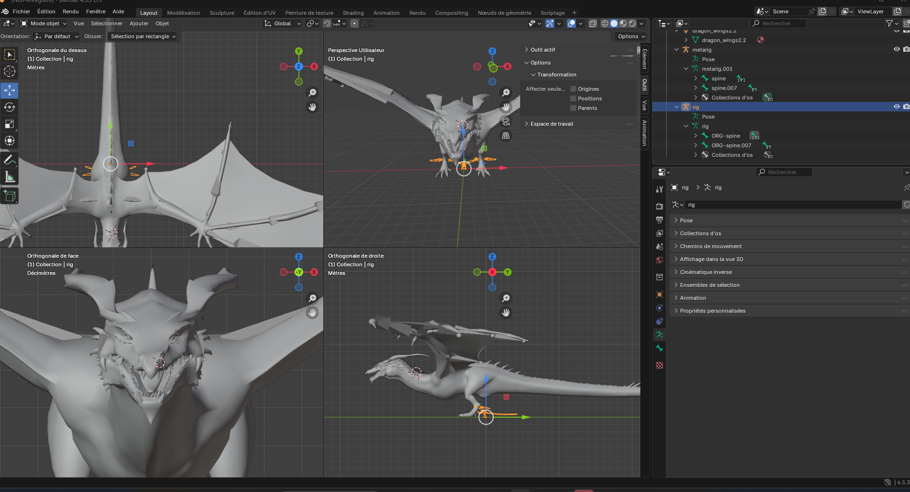The width and height of the screenshot is (910, 492).
Task: Open the Mode objet dropdown
Action: (44, 23)
